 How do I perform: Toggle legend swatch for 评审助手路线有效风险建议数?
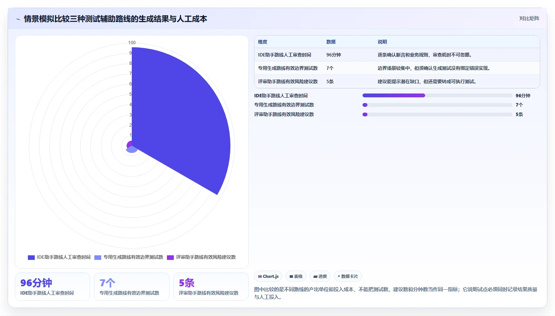click(x=170, y=257)
